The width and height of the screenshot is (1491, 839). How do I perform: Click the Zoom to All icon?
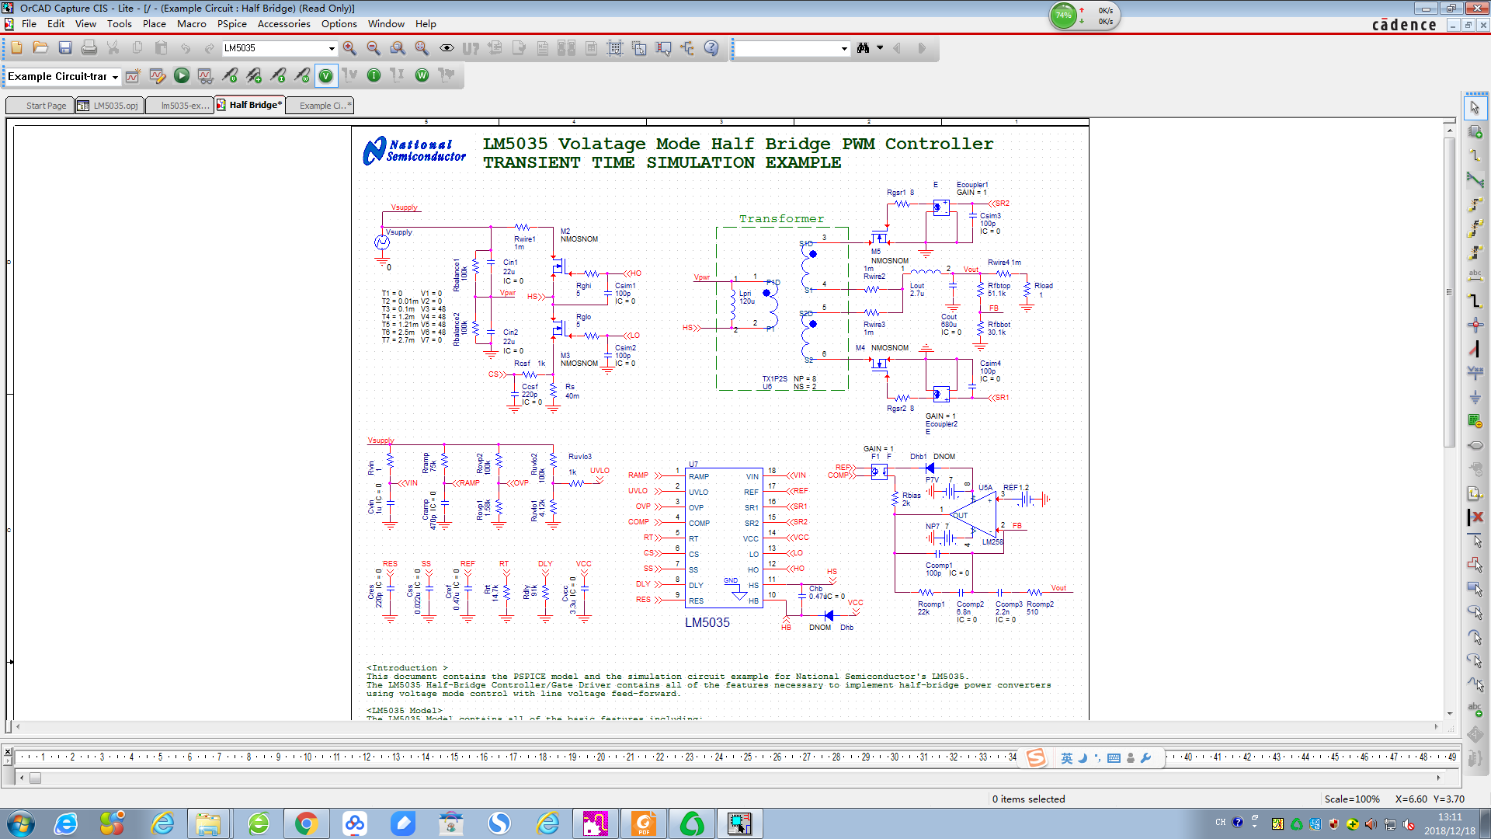(x=422, y=48)
